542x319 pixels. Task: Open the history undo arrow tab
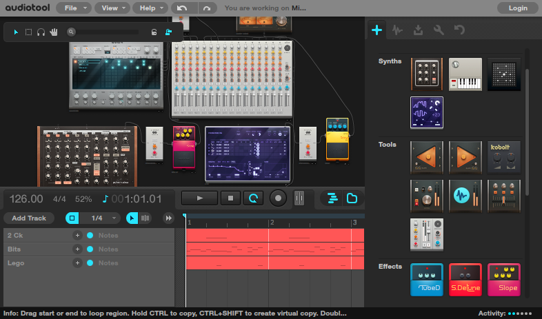pyautogui.click(x=459, y=30)
